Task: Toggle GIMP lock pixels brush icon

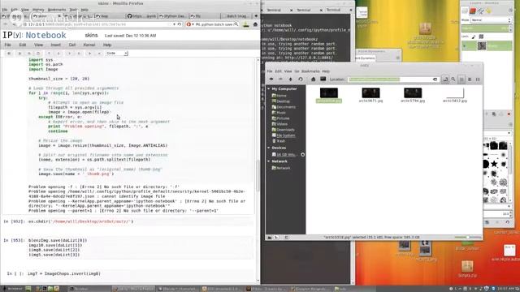Action: (x=474, y=36)
